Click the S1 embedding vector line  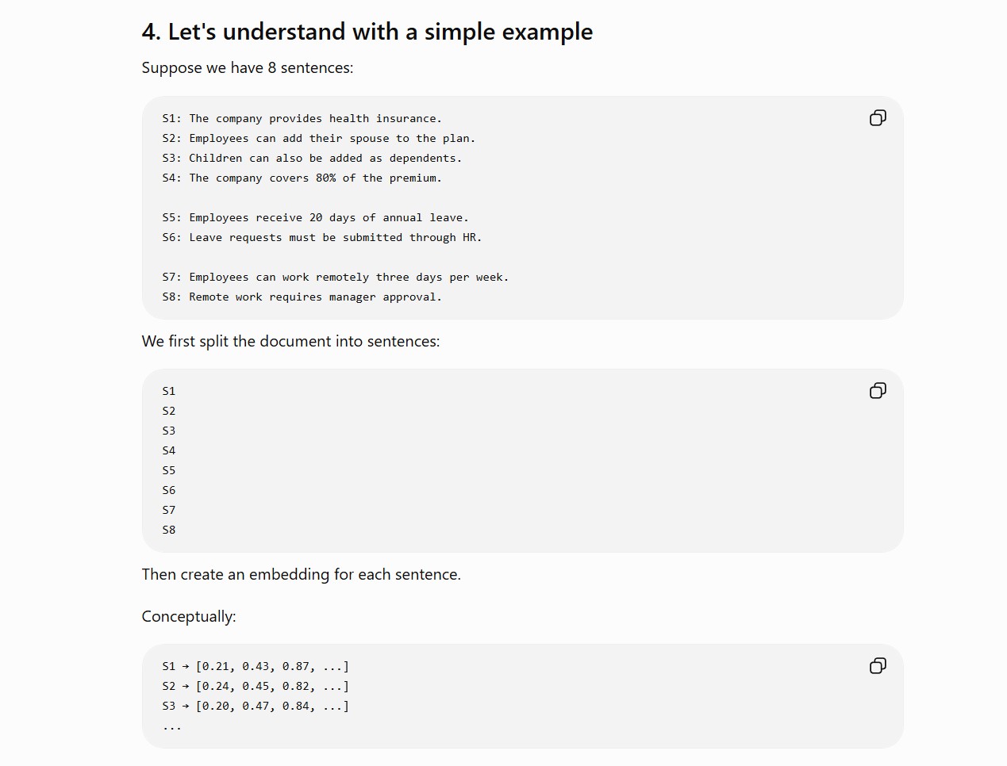(256, 667)
